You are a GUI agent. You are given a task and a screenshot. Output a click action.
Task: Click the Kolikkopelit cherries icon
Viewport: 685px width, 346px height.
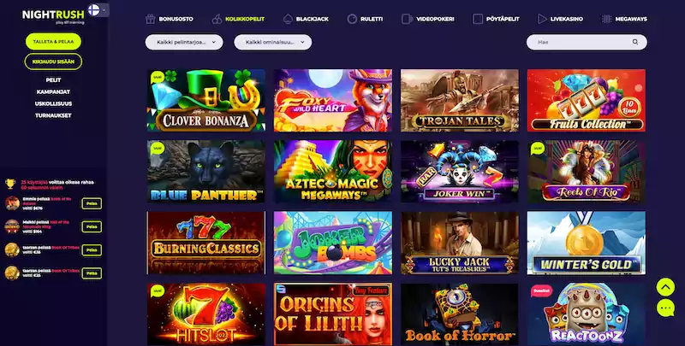[217, 19]
